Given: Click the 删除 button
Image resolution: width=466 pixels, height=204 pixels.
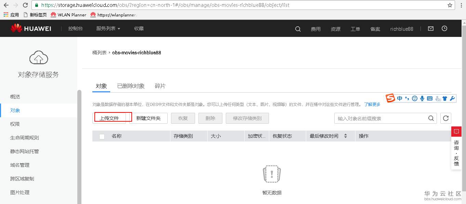Looking at the screenshot, I should coord(210,118).
